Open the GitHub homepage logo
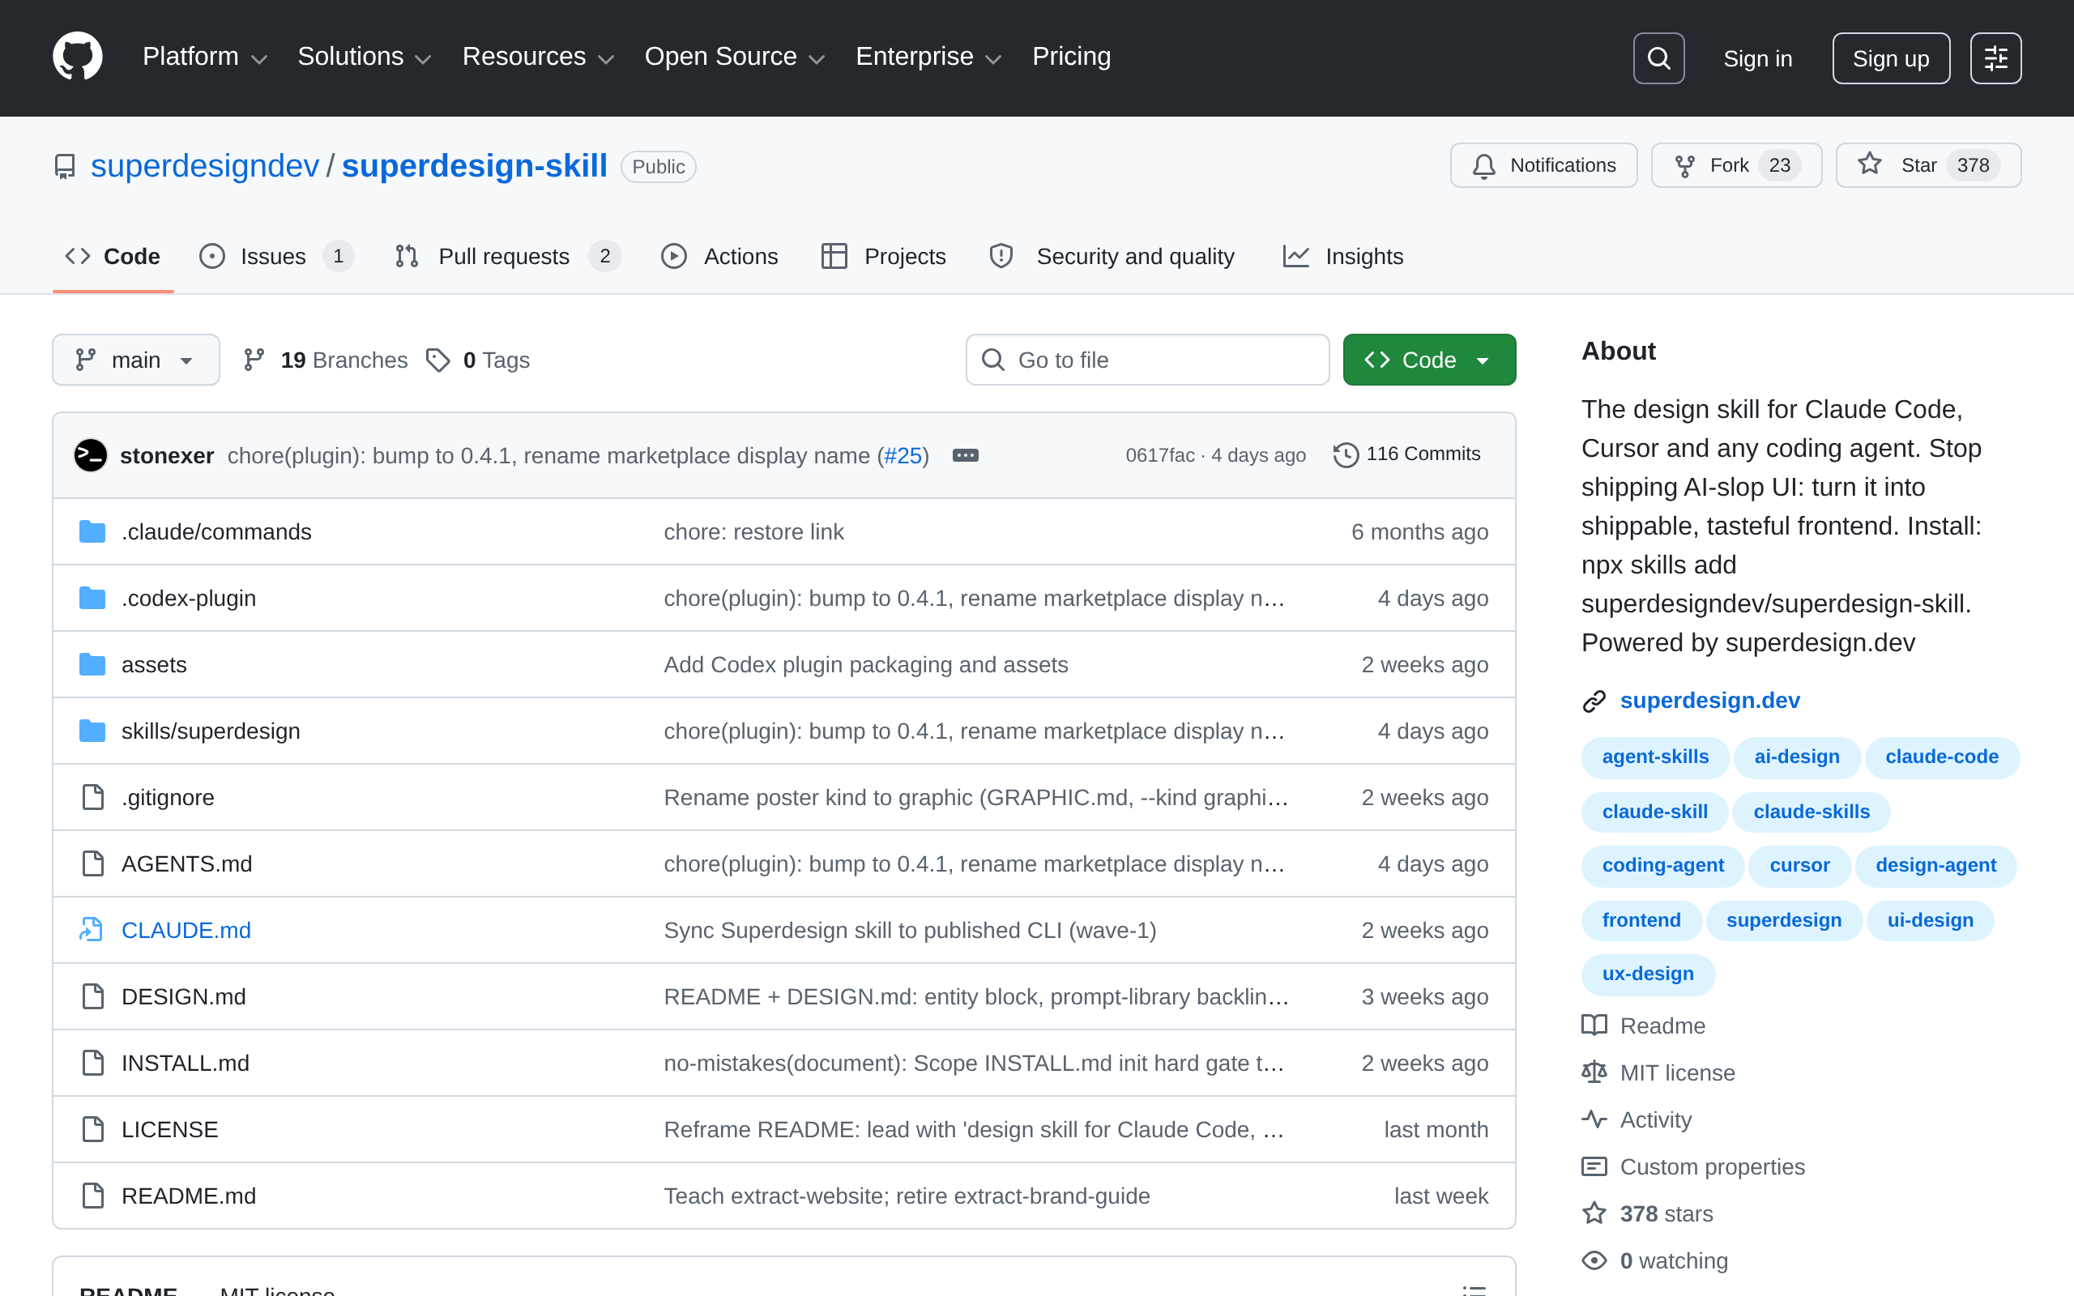Screen dimensions: 2074x1296 pyautogui.click(x=77, y=58)
